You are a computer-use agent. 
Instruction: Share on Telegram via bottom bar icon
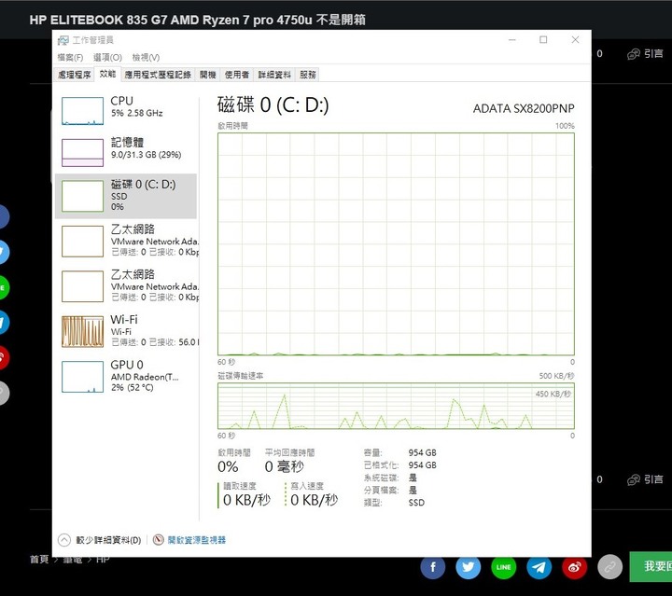[x=539, y=567]
